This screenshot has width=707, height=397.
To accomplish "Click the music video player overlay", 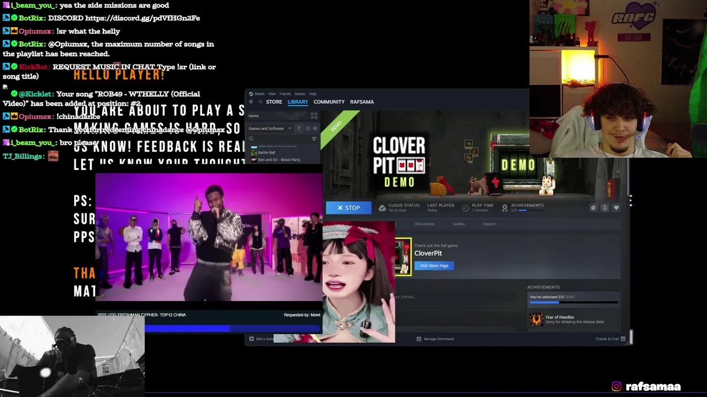I will (208, 237).
